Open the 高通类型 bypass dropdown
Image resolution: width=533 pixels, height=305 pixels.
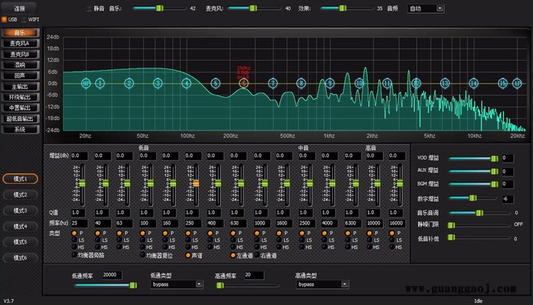pos(322,284)
